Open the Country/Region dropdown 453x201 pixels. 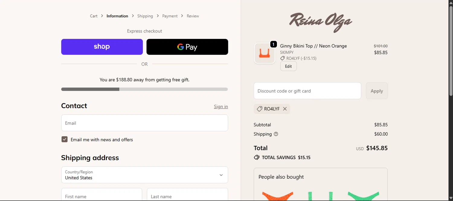pos(145,175)
